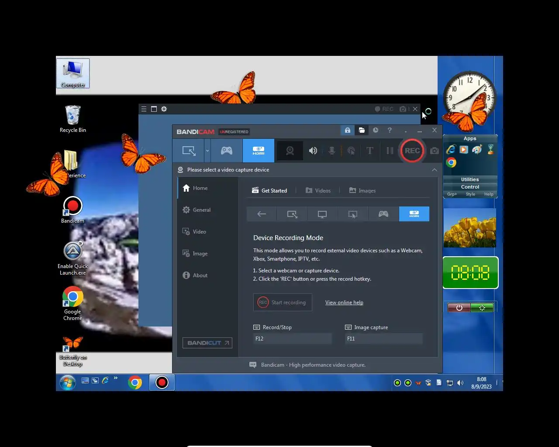Toggle the microphone icon in Bandicam toolbar
The height and width of the screenshot is (447, 559).
[x=332, y=151]
